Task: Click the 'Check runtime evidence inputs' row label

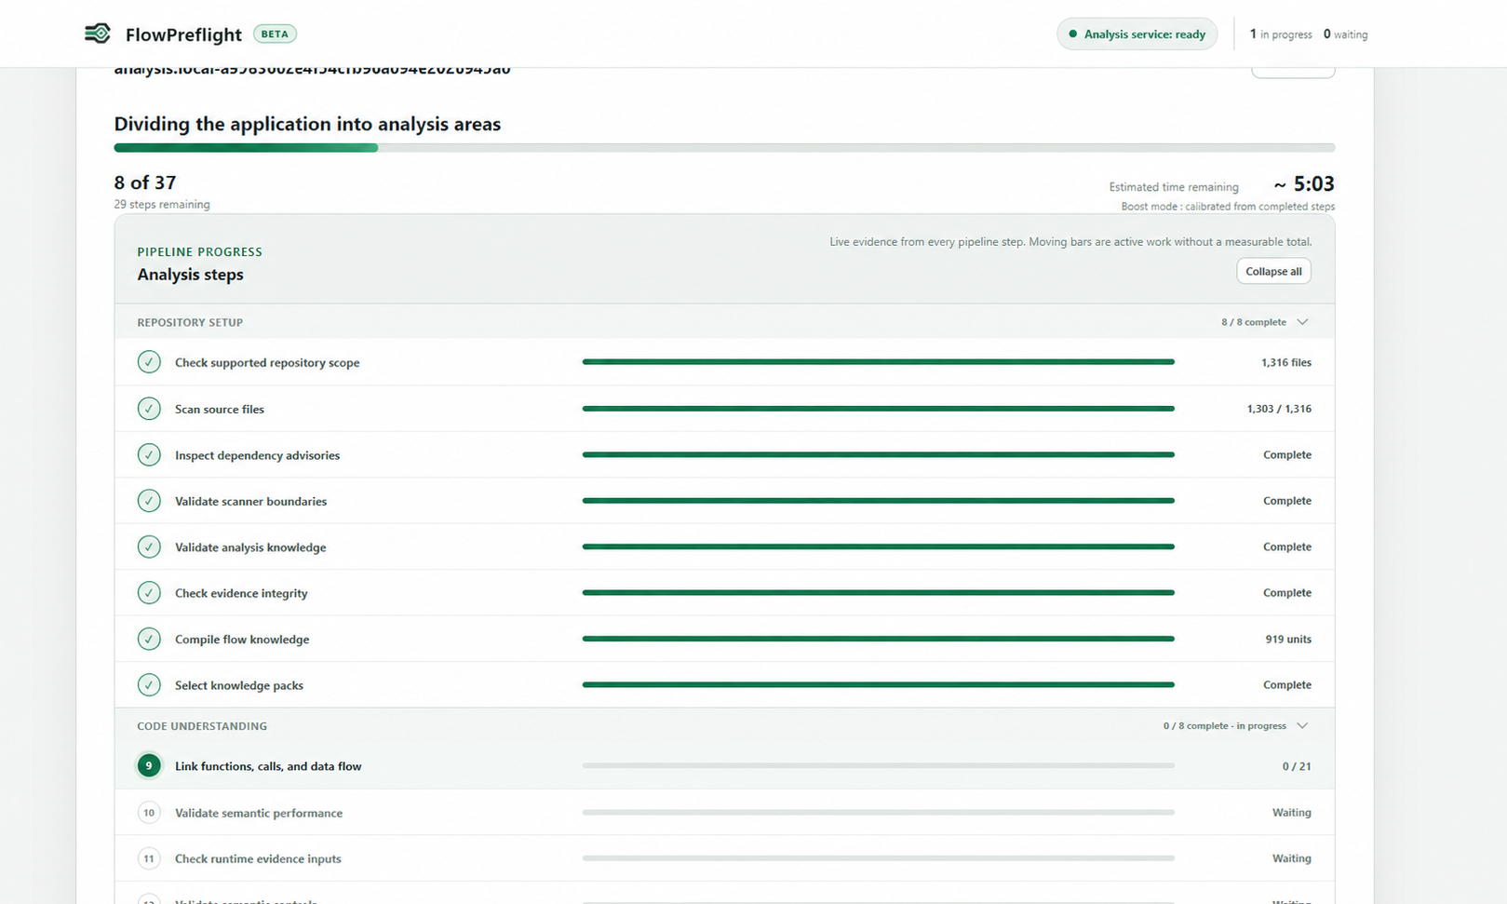Action: (258, 858)
